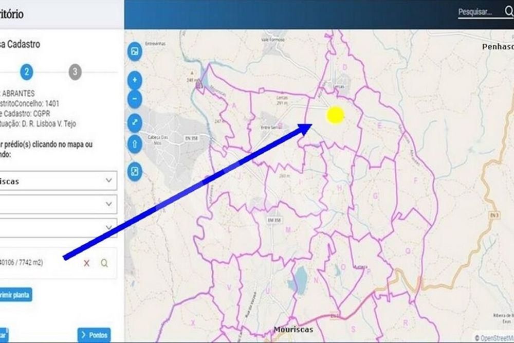Click the OpenStreetMap attribution link
Image resolution: width=514 pixels, height=343 pixels.
tap(494, 338)
